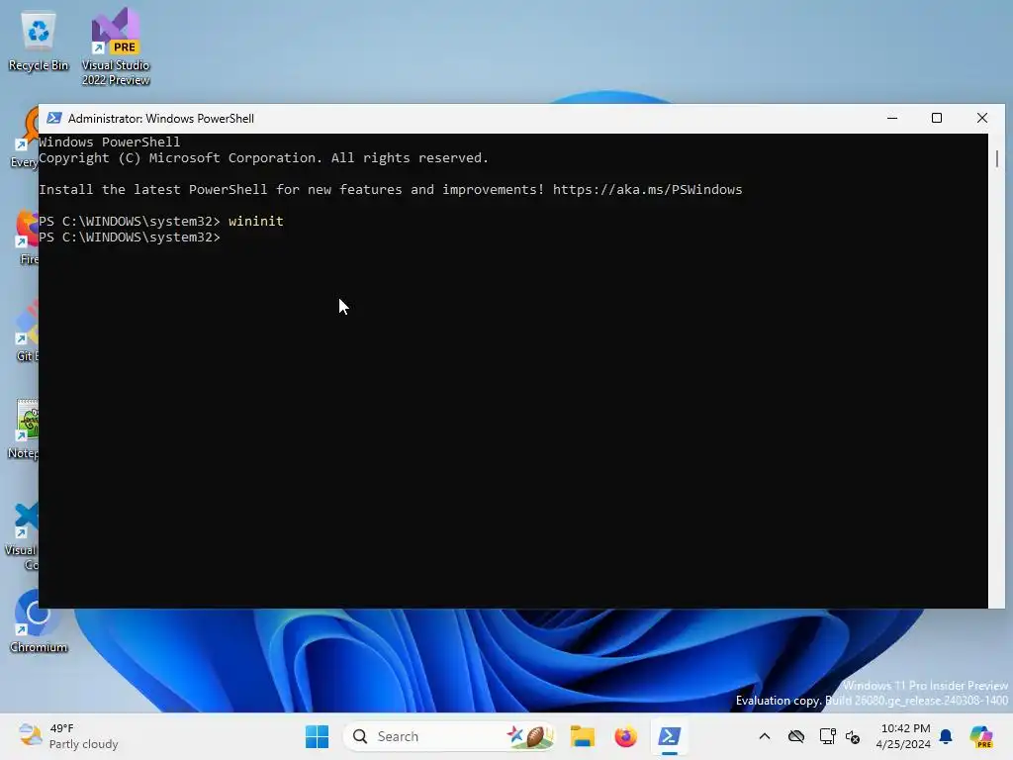Image resolution: width=1013 pixels, height=760 pixels.
Task: Click the cloud sync disabled tray icon
Action: coord(796,736)
